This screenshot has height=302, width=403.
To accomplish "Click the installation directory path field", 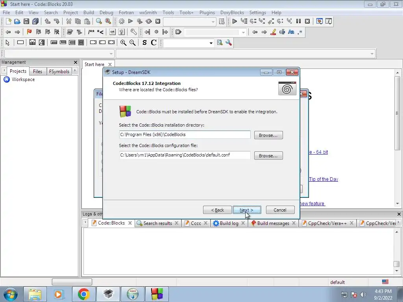I will pyautogui.click(x=185, y=134).
